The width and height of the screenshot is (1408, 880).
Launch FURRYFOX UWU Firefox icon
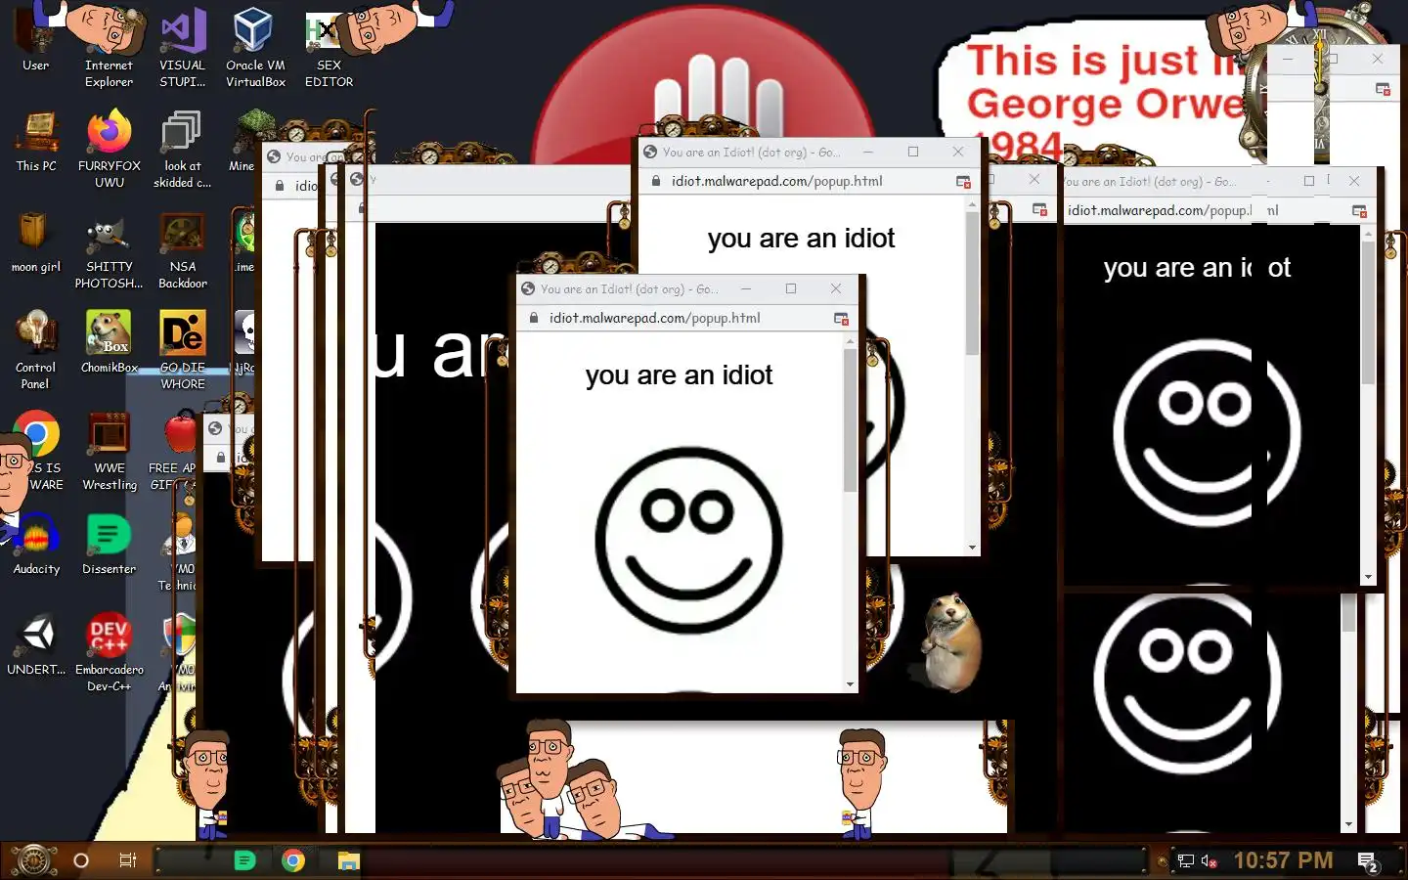click(109, 149)
